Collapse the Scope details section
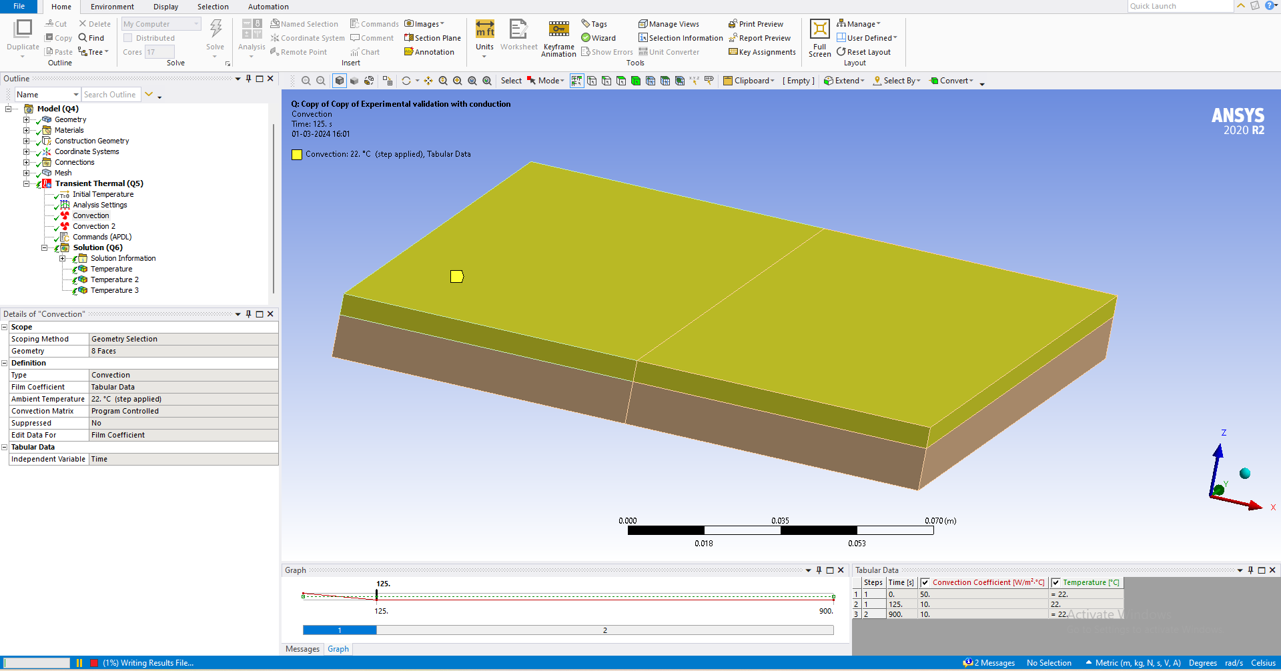The width and height of the screenshot is (1281, 671). pyautogui.click(x=5, y=327)
